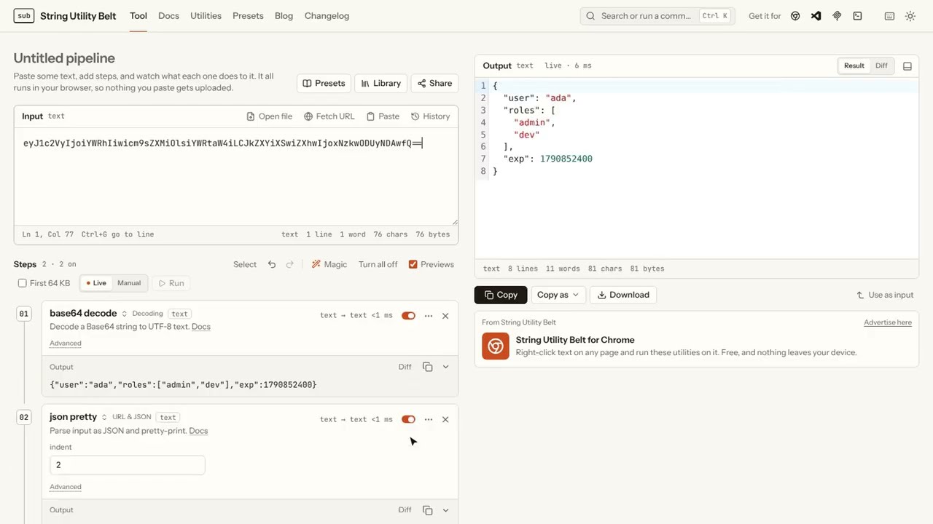This screenshot has height=524, width=933.
Task: Toggle output panel layout icon
Action: [907, 66]
